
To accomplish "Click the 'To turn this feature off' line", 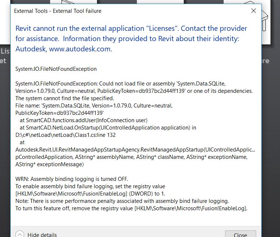I will point(131,208).
